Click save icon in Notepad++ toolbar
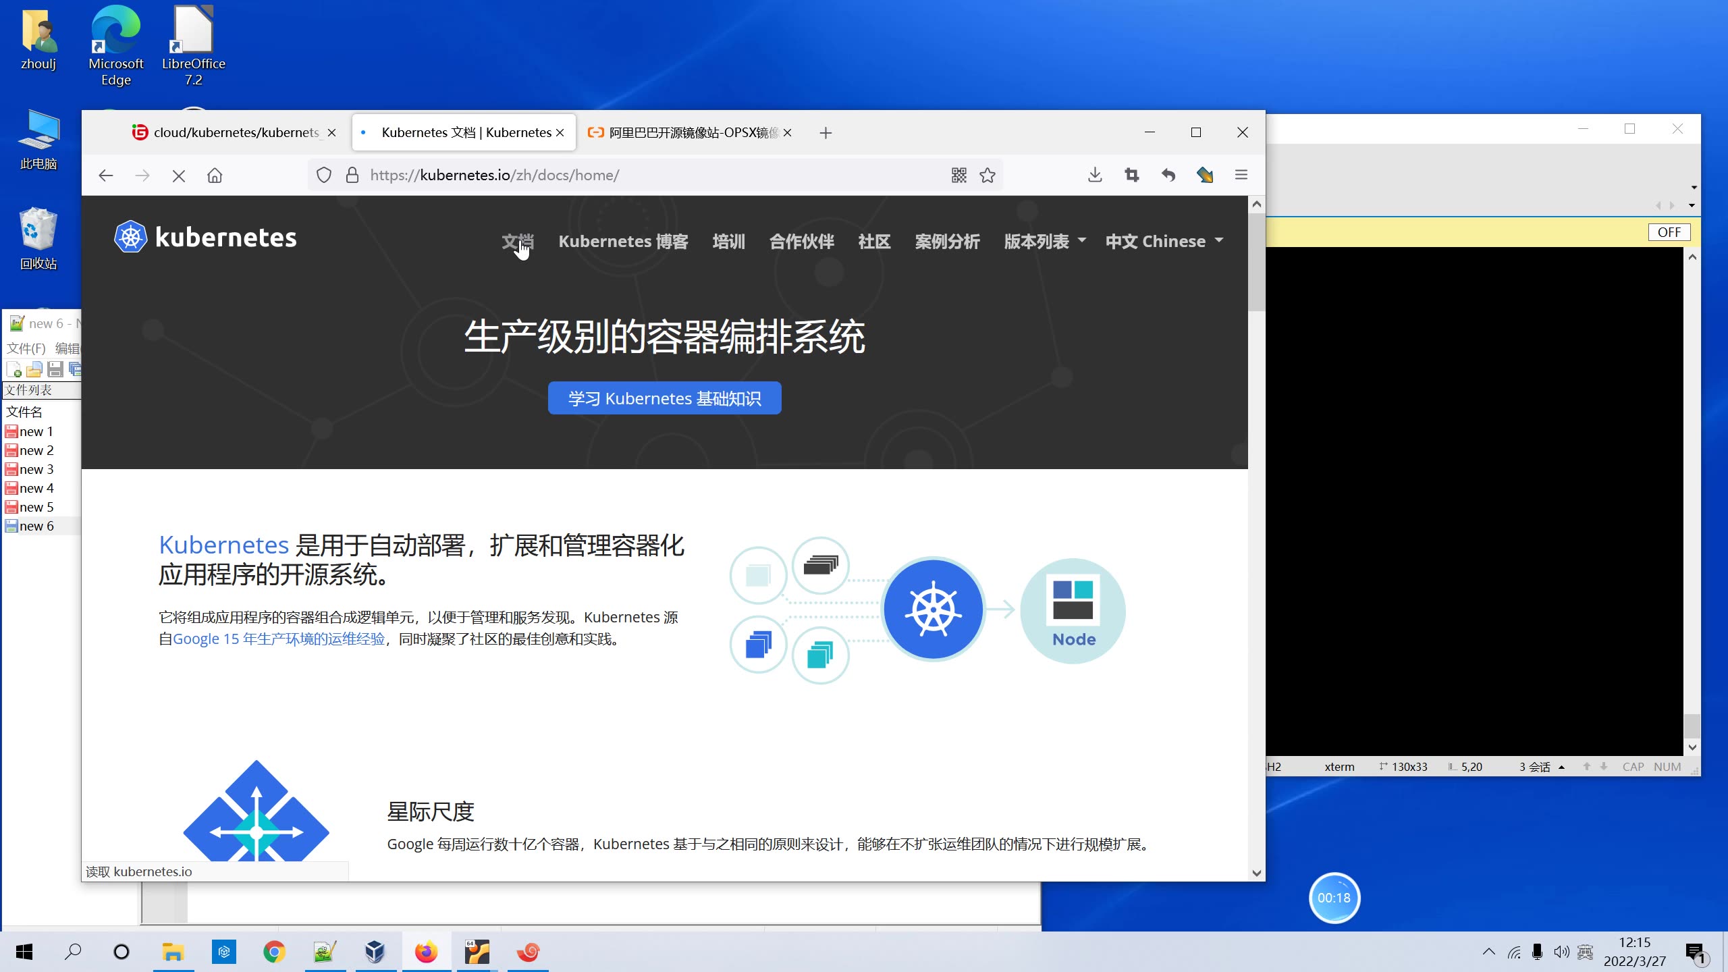The width and height of the screenshot is (1728, 972). click(55, 369)
